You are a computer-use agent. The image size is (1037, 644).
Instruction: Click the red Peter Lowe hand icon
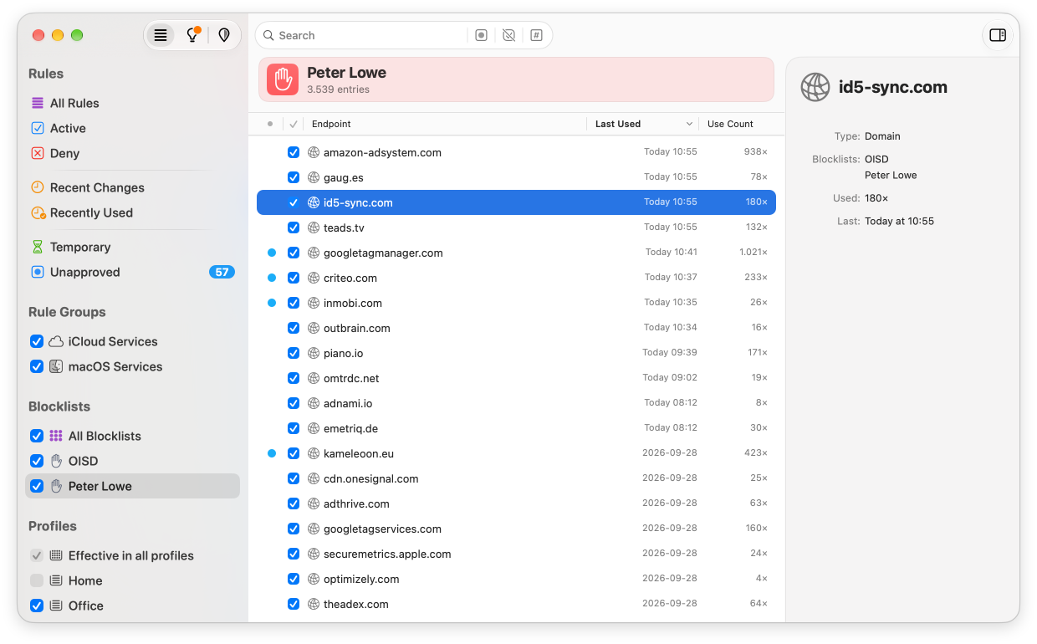tap(283, 79)
